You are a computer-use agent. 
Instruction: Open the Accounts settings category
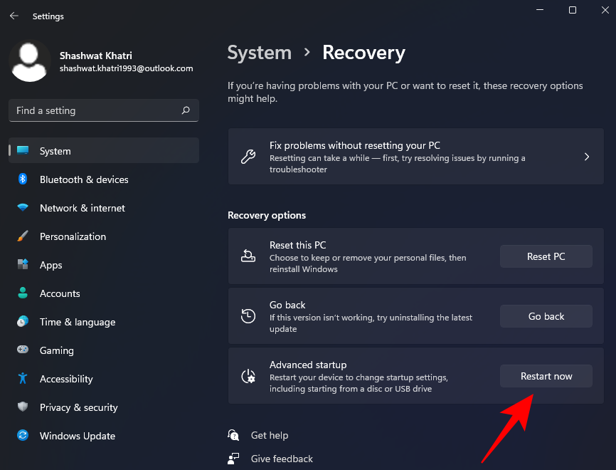point(60,293)
